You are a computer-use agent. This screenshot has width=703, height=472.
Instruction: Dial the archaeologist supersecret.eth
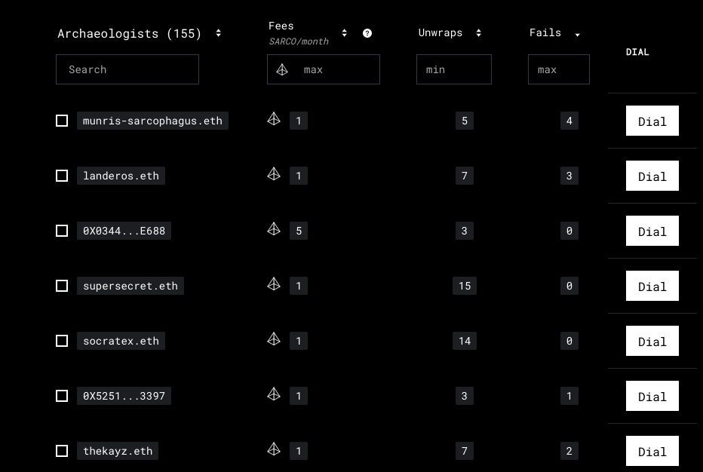(x=652, y=287)
